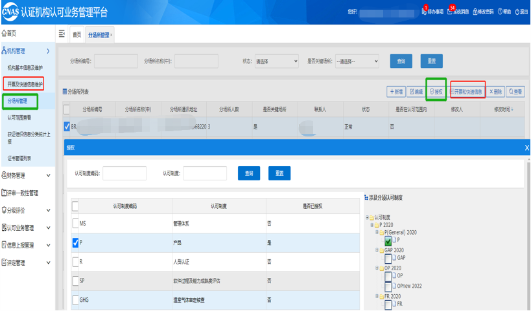This screenshot has height=311, width=531.
Task: Check the OPnew 2022 checkbox in tree
Action: pyautogui.click(x=388, y=287)
